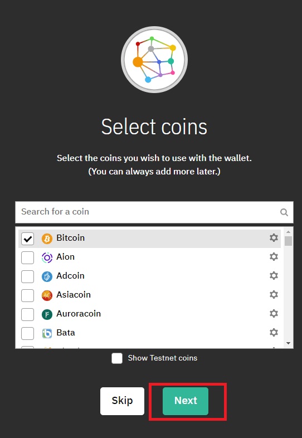Click the search magnifier icon
Screen dimensions: 302x438
click(x=284, y=212)
